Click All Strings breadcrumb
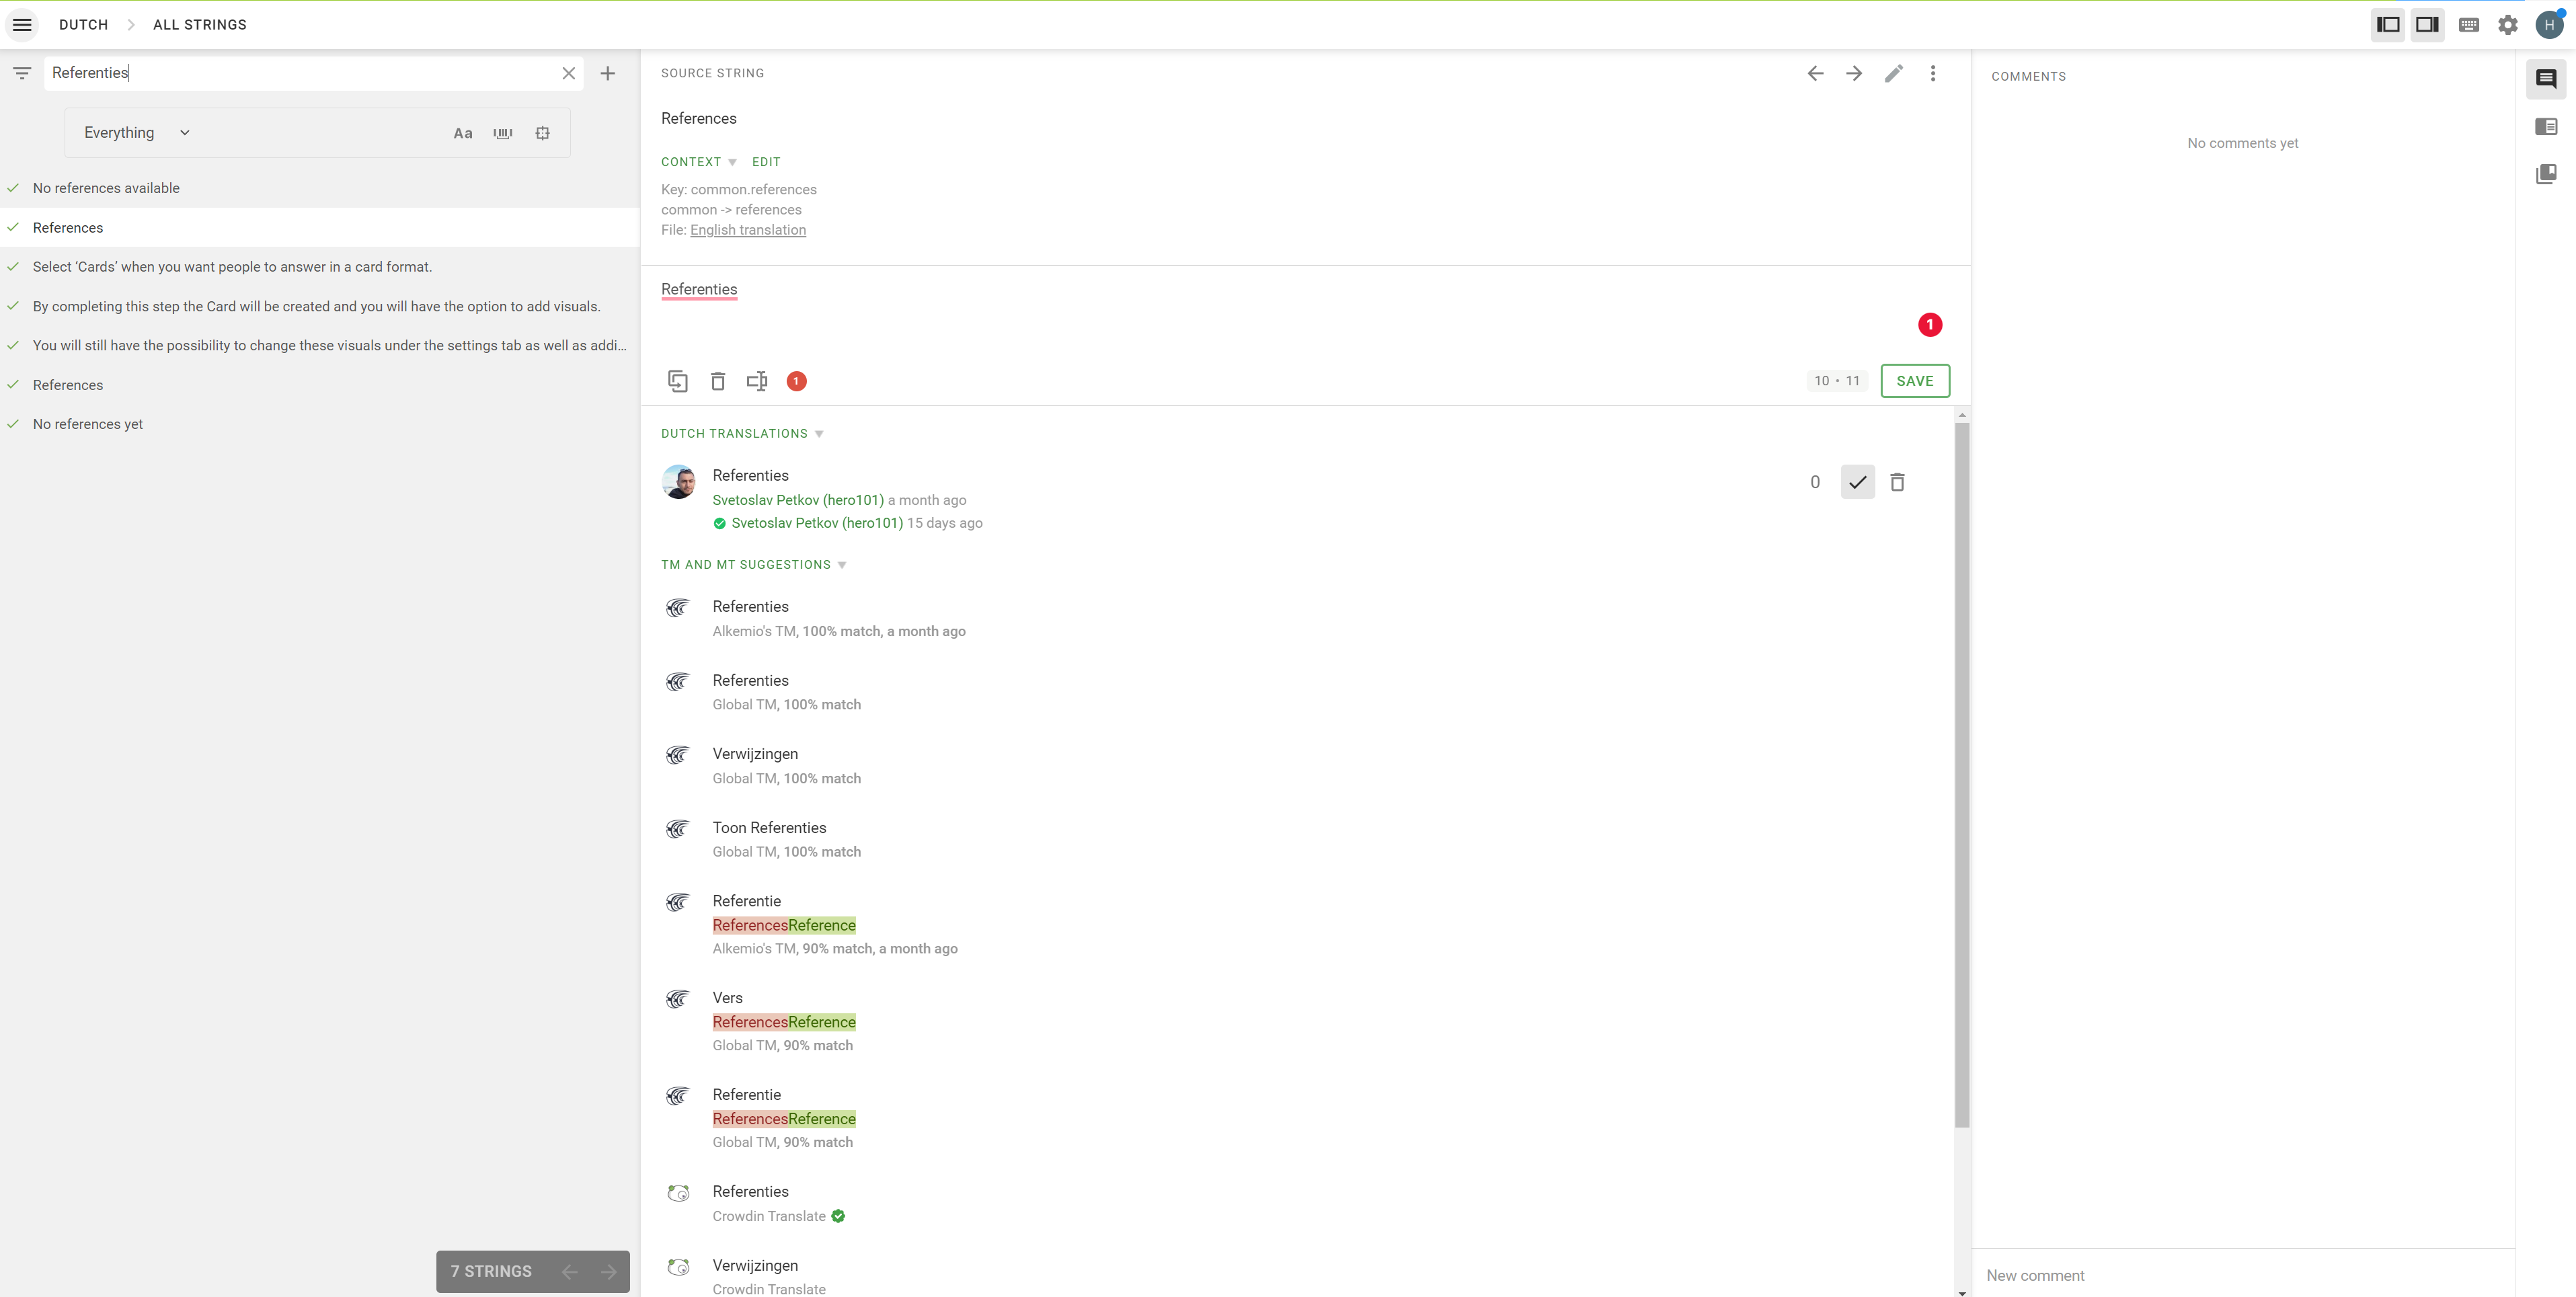2576x1297 pixels. coord(199,25)
